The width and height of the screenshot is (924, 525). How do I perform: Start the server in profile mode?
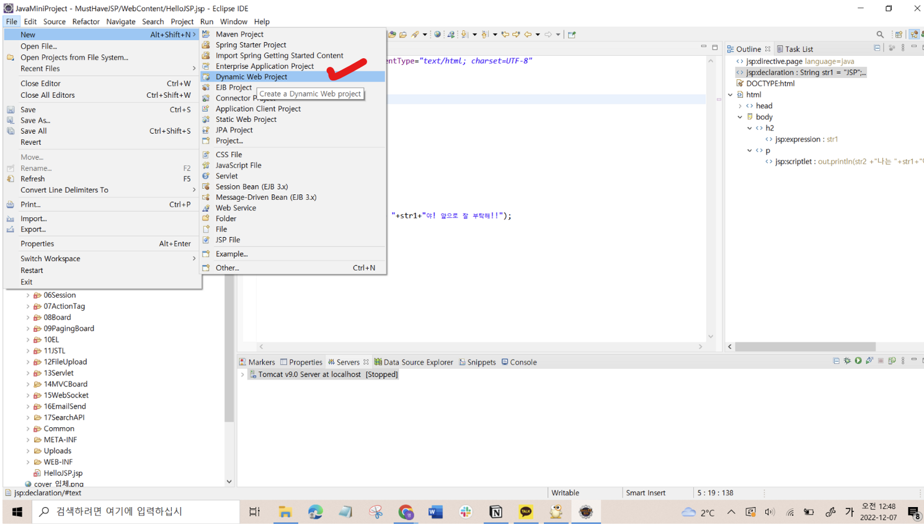869,360
